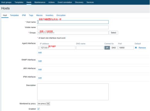
Task: Click the Select button for Groups
Action: click(113, 33)
